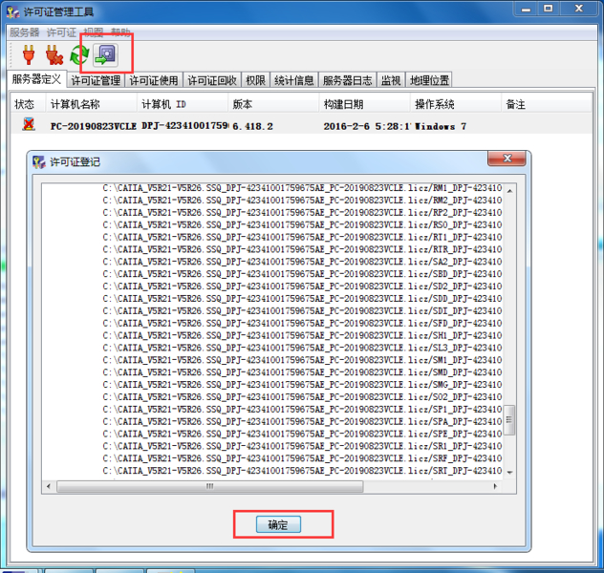Click the log line ending in licz/SRF_DPJ
604x573 pixels.
[302, 458]
